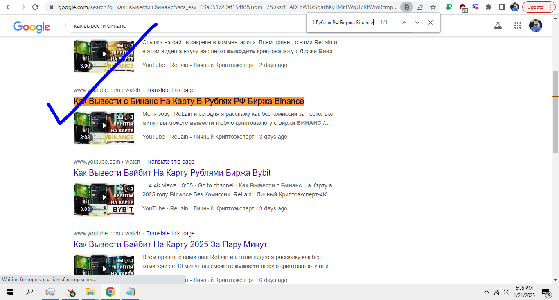Image resolution: width=559 pixels, height=300 pixels.
Task: Open the extension with the 20 badge
Action: (x=463, y=7)
